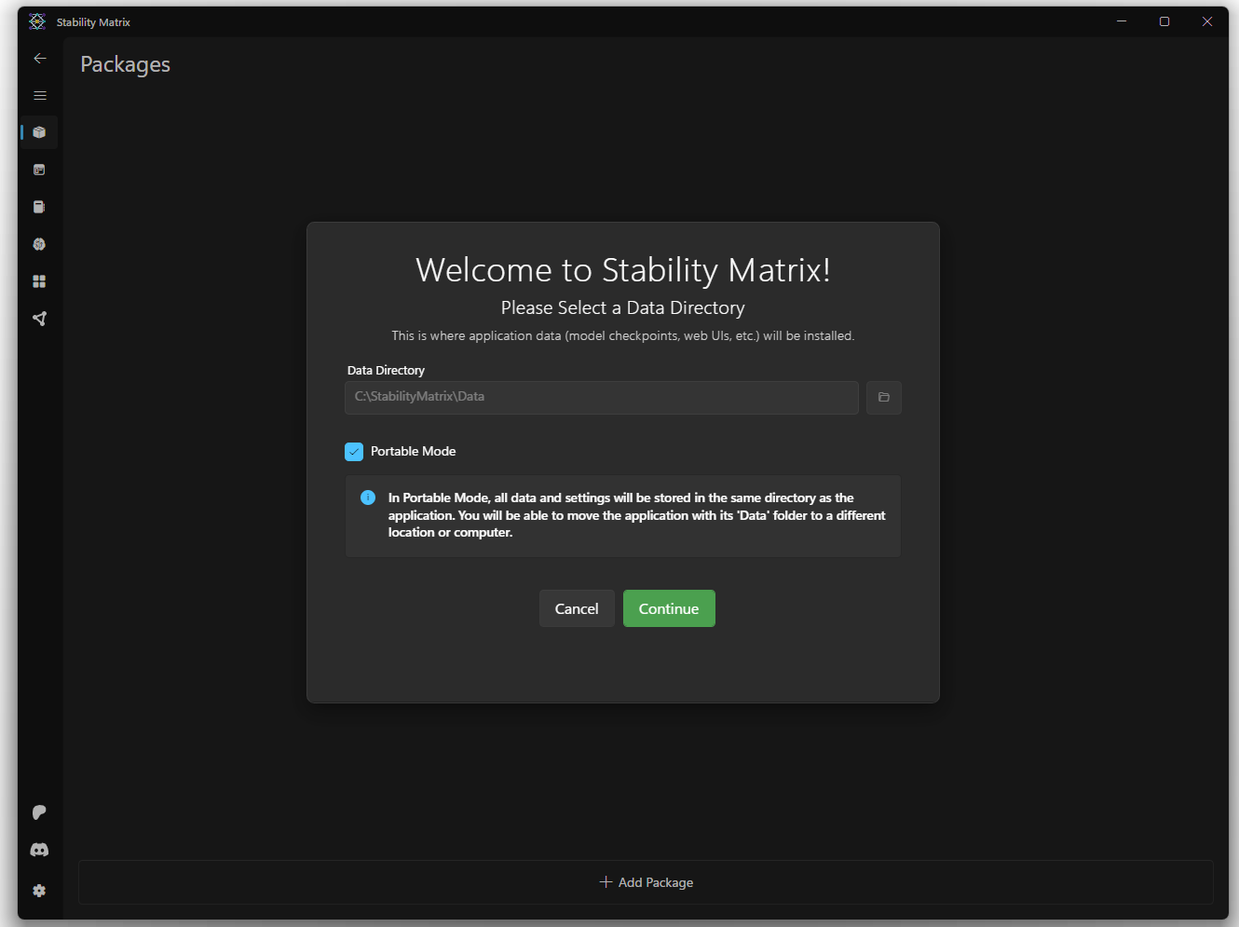Uncheck the Portable Mode checkbox
Viewport: 1239px width, 927px height.
tap(354, 452)
